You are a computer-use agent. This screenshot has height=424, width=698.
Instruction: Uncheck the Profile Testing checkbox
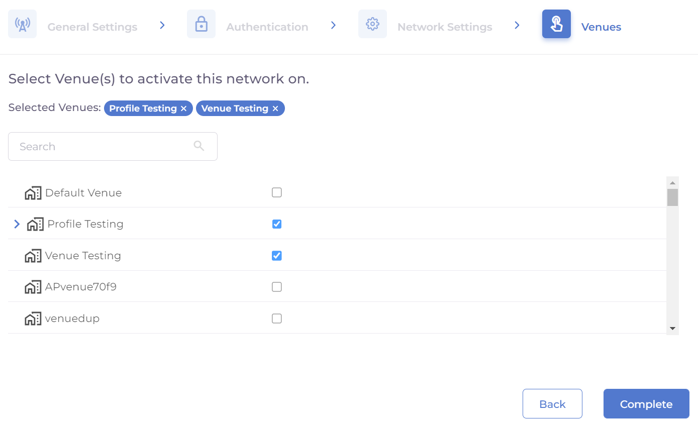(277, 224)
